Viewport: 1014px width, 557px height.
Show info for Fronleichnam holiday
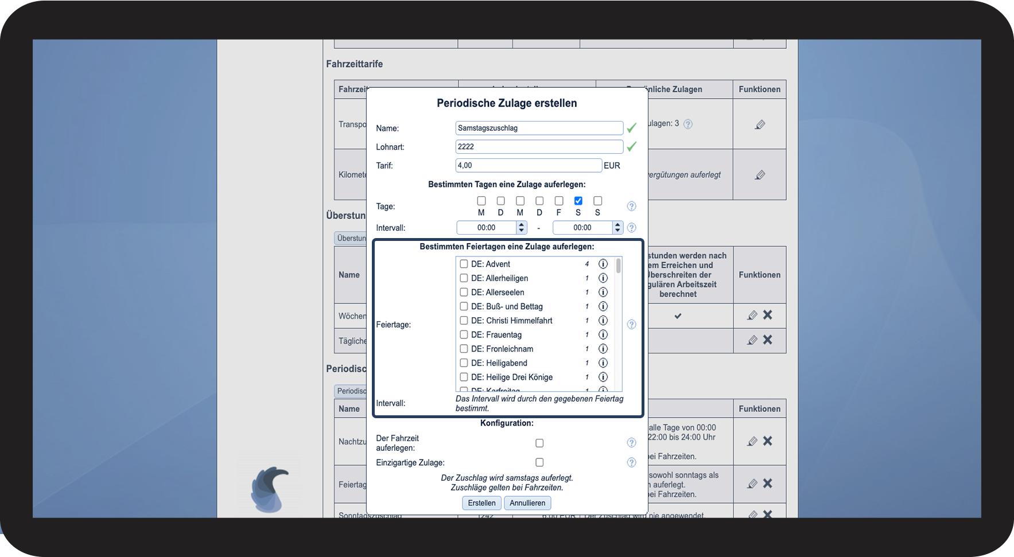(x=603, y=349)
